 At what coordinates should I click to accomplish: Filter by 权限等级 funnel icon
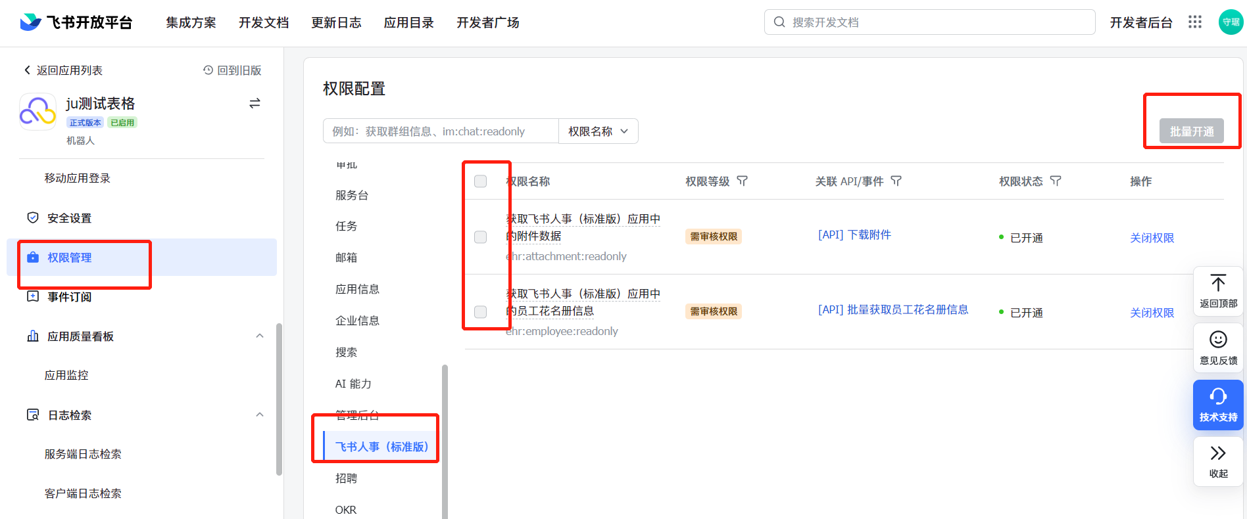[742, 181]
